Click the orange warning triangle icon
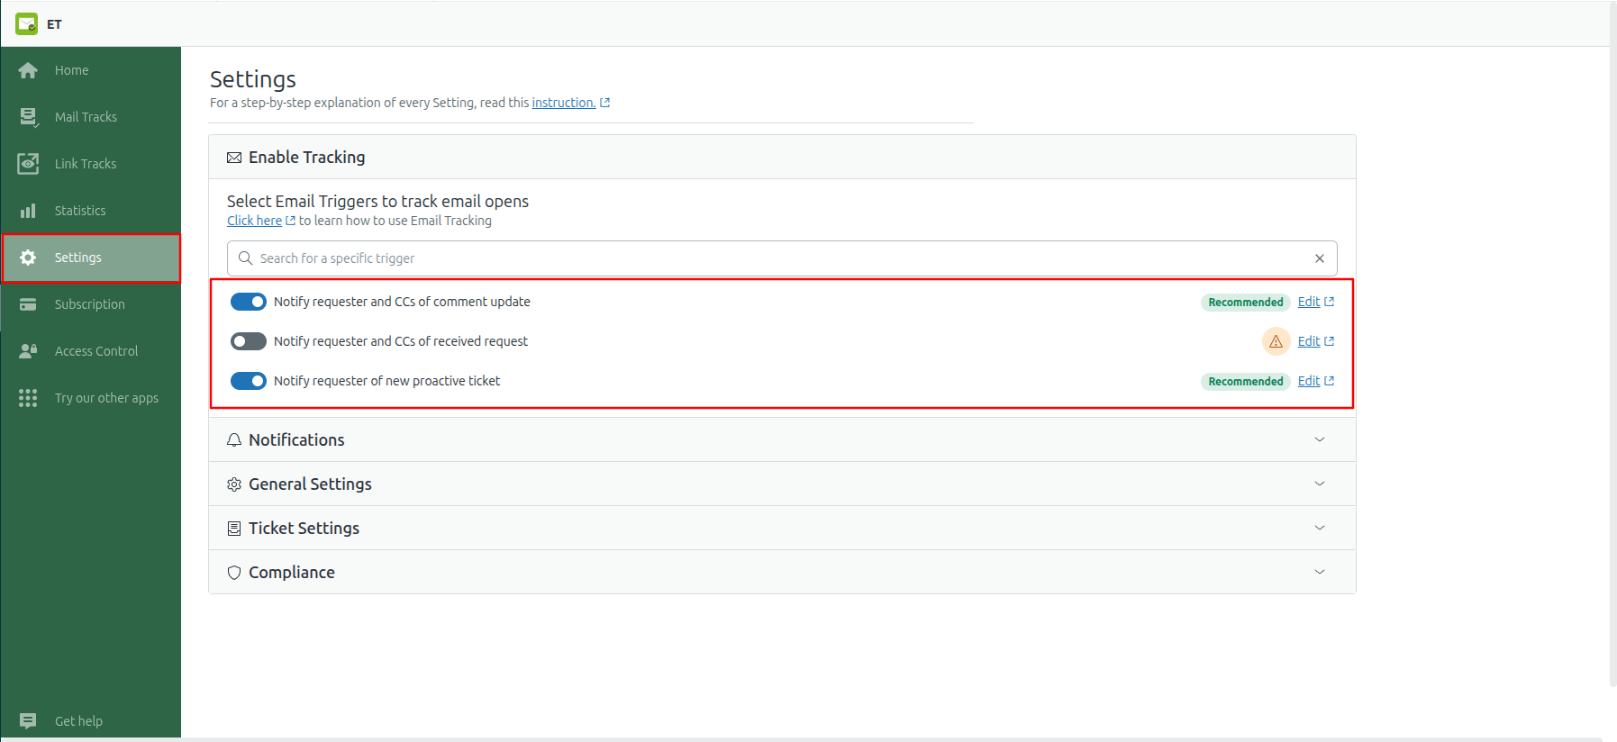1617x742 pixels. coord(1276,341)
